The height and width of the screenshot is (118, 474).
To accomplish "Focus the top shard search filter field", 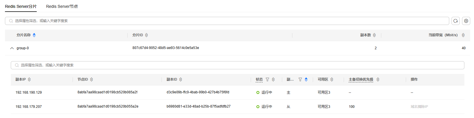I will (227, 21).
